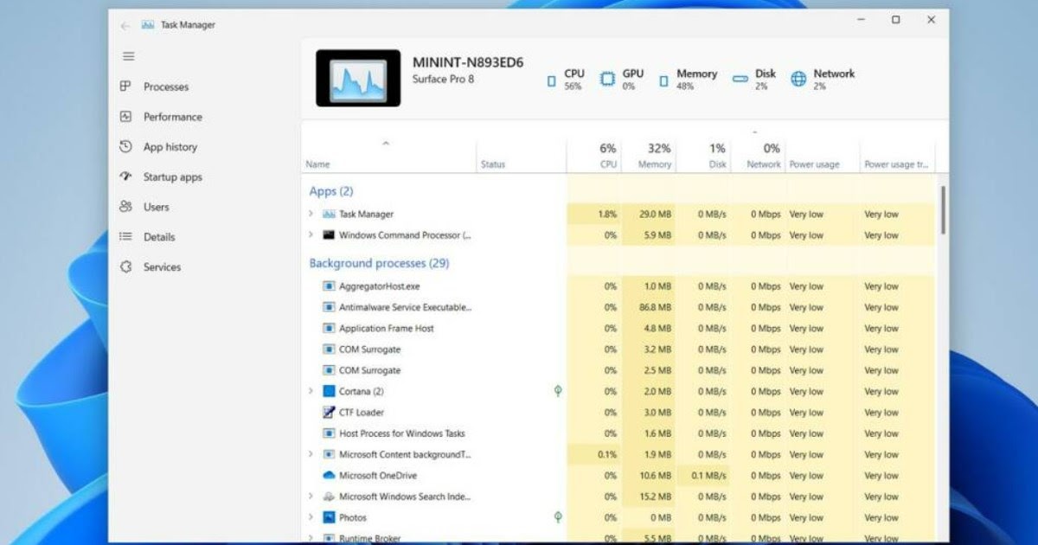Screen dimensions: 1038x545
Task: Expand the Task Manager process entry
Action: (x=311, y=214)
